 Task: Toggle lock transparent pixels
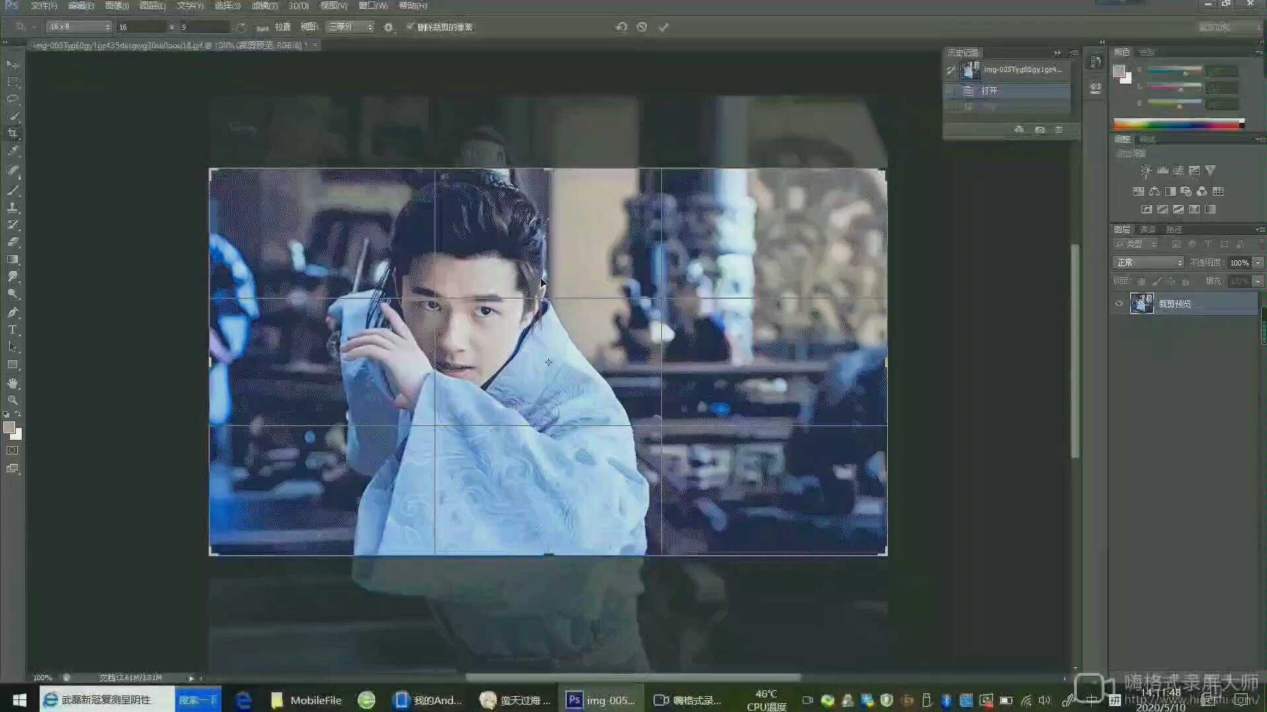[x=1141, y=281]
